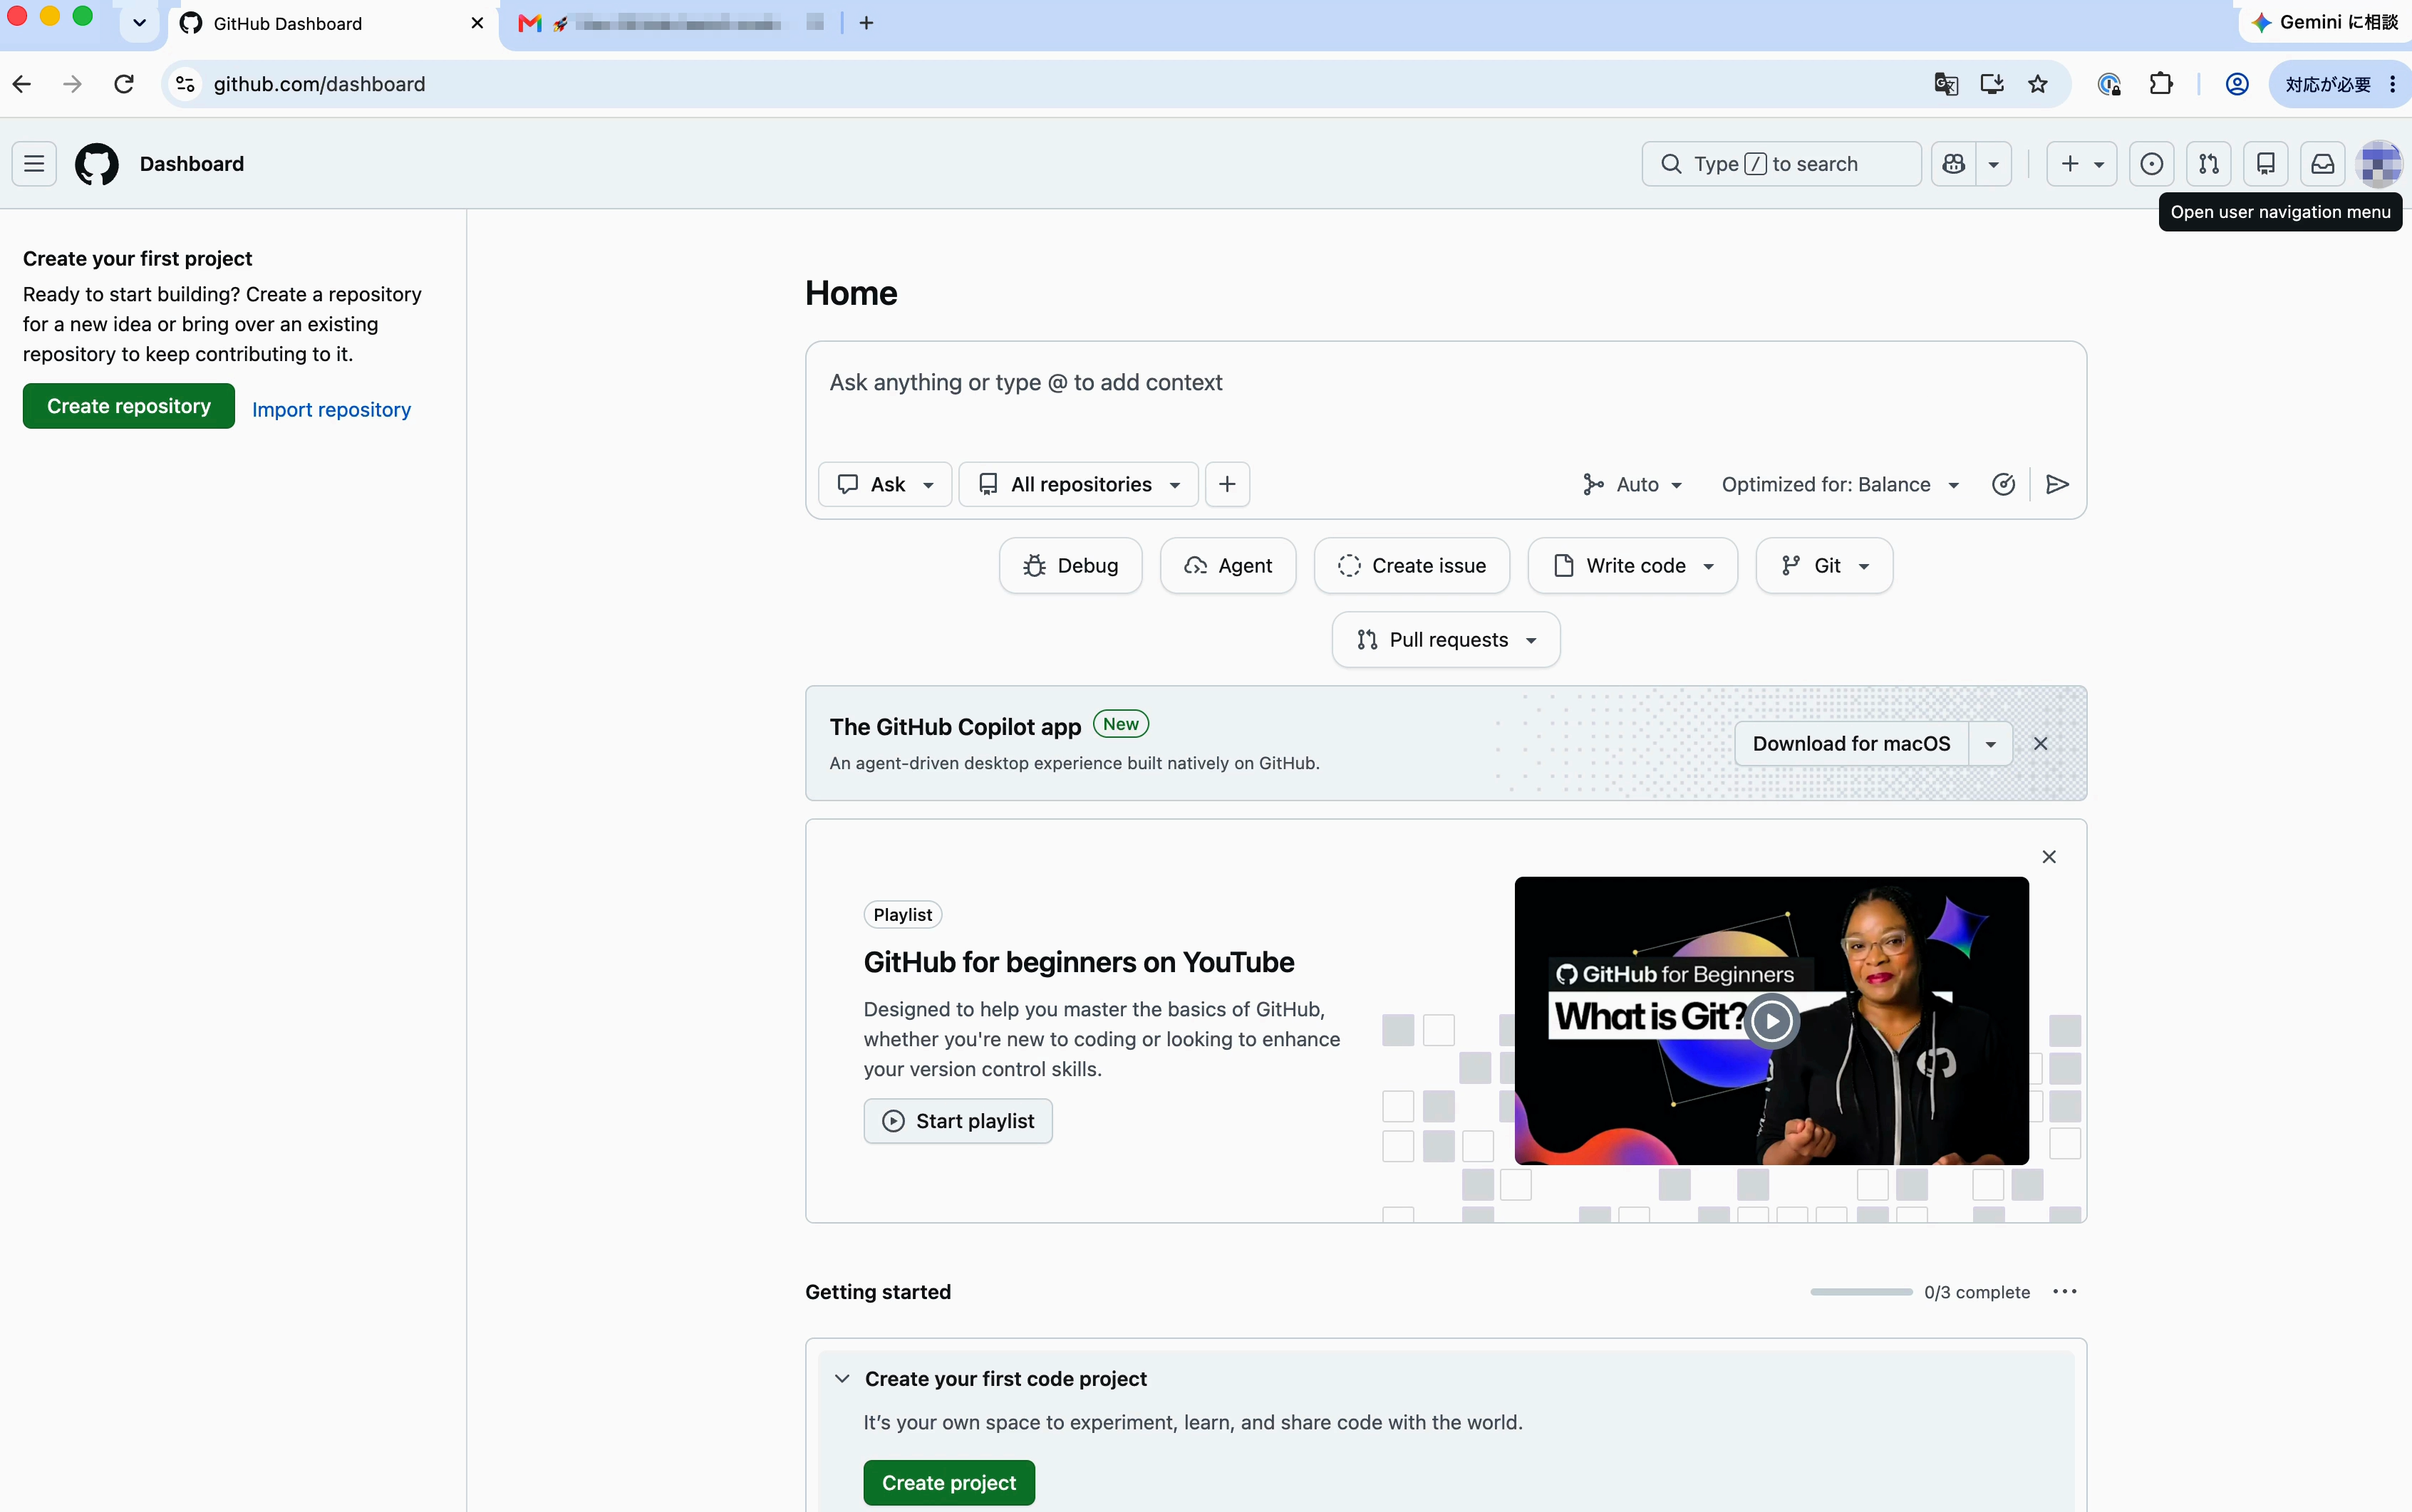Screen dimensions: 2412x1512
Task: Expand the Write code dropdown
Action: 1632,566
